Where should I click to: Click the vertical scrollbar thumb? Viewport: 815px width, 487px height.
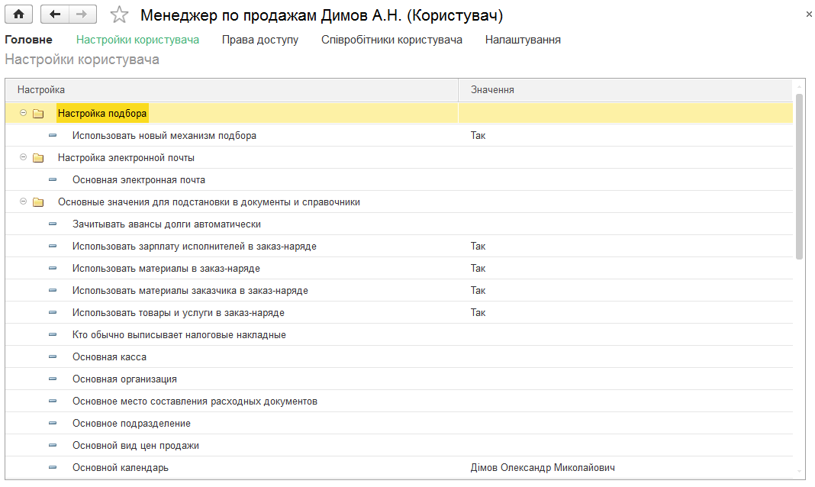(x=800, y=176)
